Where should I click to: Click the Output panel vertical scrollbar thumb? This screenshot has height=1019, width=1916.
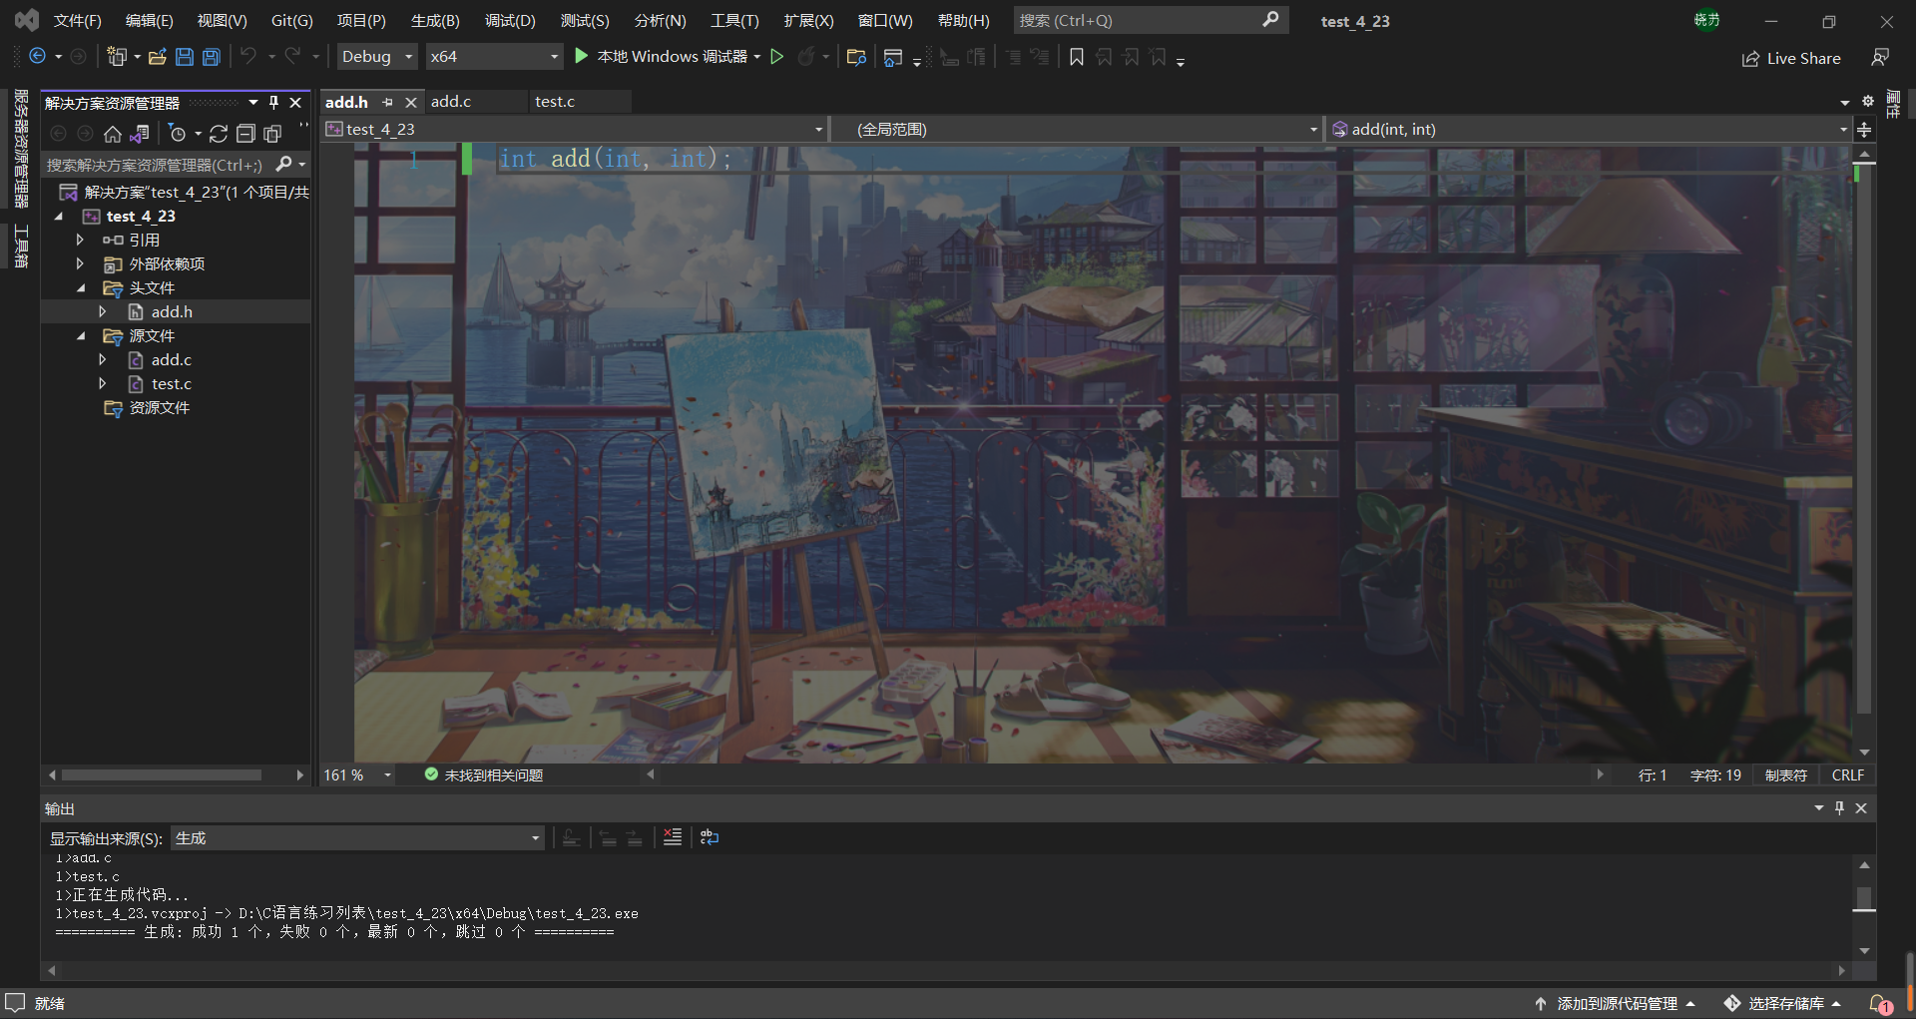1863,899
